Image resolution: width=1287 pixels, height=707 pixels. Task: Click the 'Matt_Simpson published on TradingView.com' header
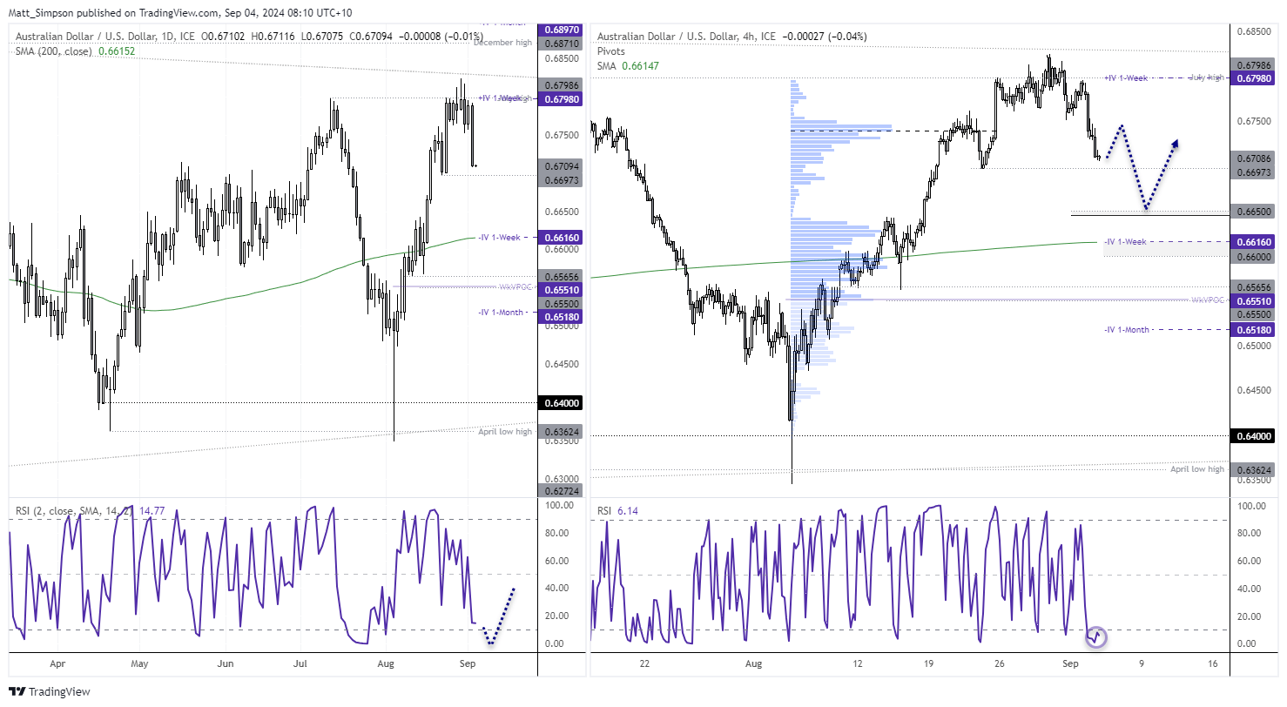pos(113,14)
